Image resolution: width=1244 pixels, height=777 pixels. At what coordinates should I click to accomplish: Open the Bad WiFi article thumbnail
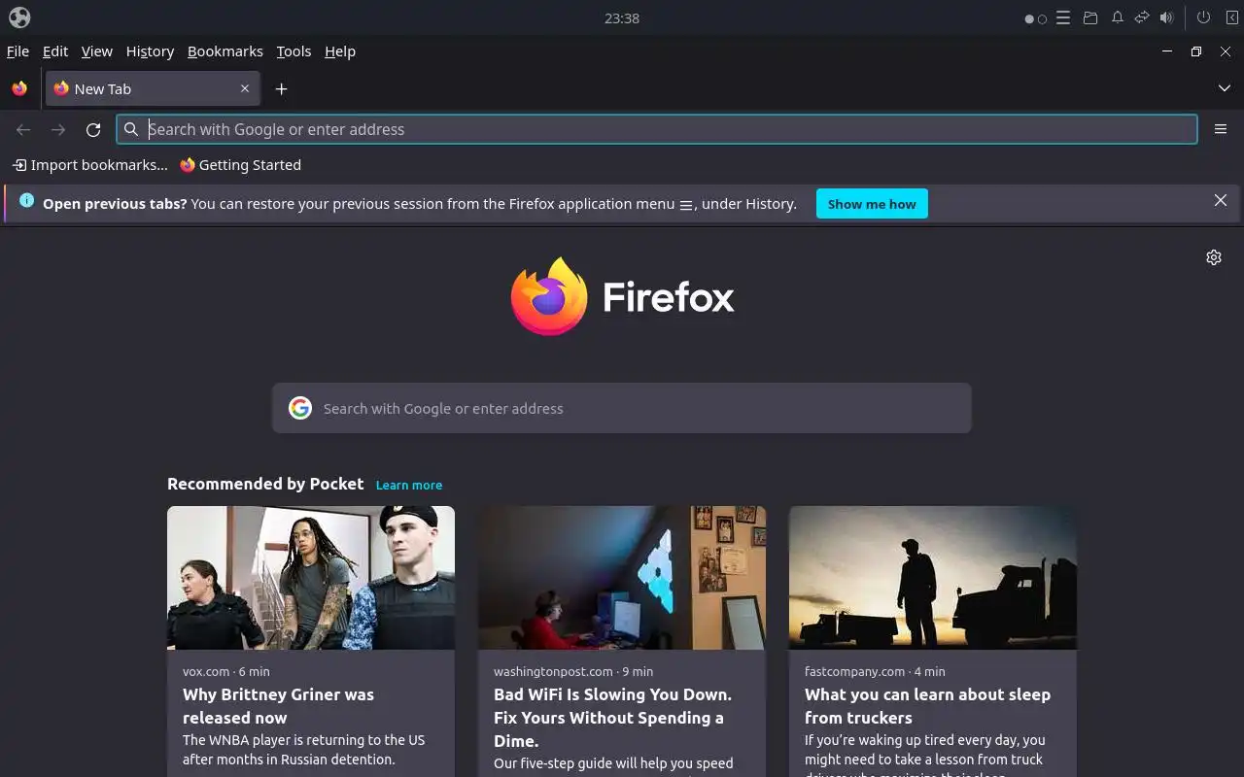(622, 578)
